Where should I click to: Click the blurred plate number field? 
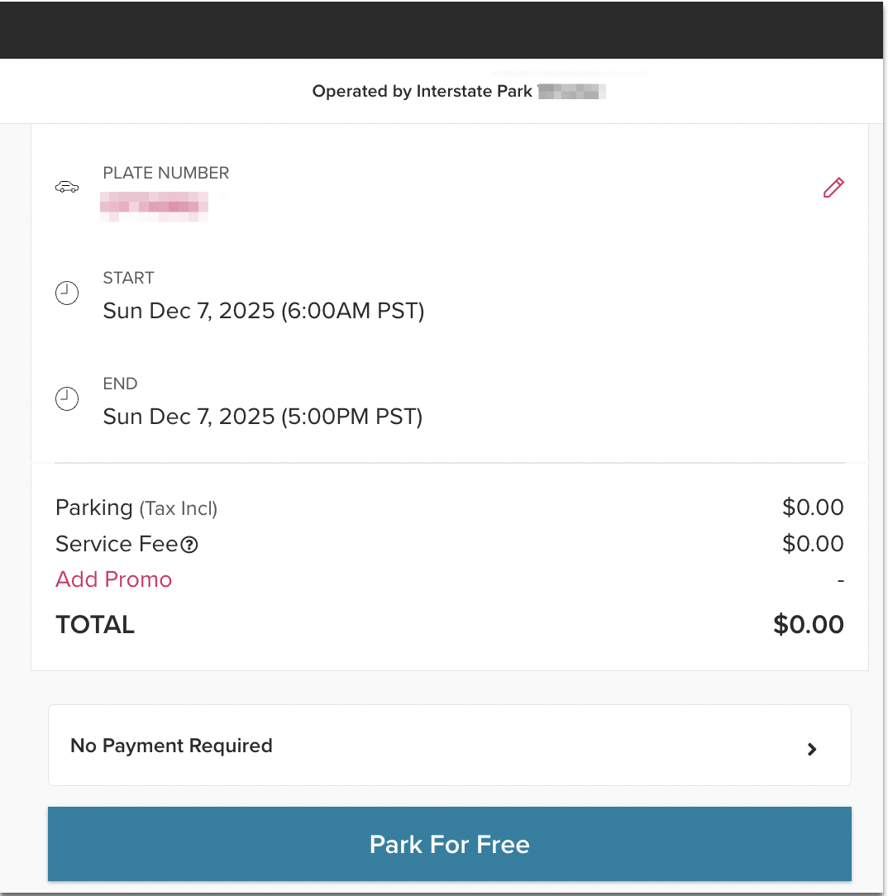(x=154, y=205)
